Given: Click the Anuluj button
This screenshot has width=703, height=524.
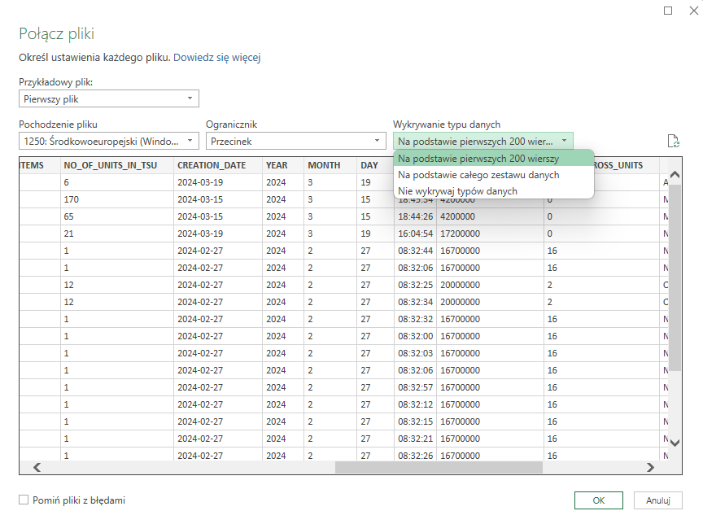Looking at the screenshot, I should point(657,500).
